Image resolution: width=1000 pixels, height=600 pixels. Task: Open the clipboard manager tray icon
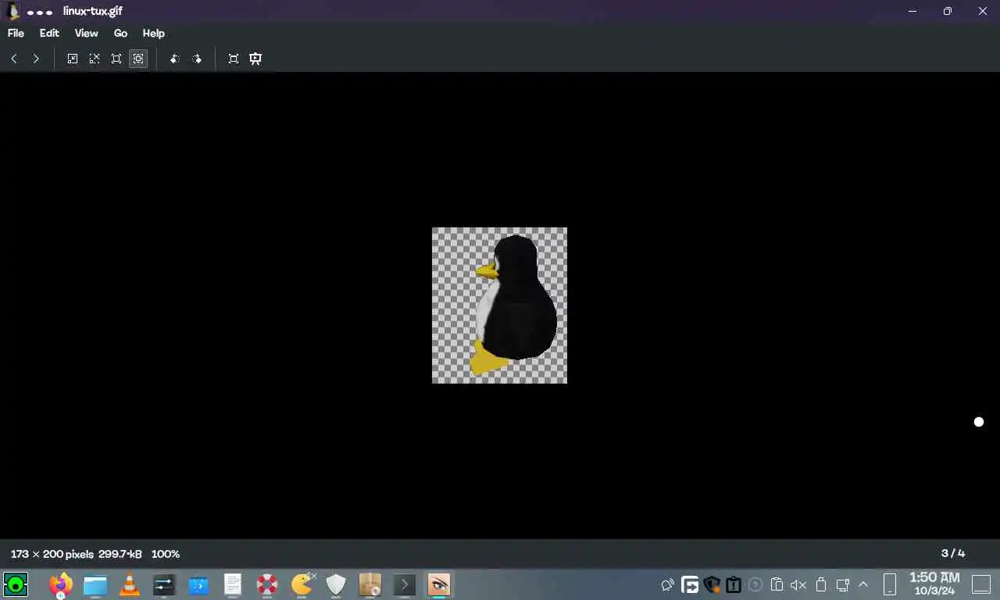coord(777,584)
